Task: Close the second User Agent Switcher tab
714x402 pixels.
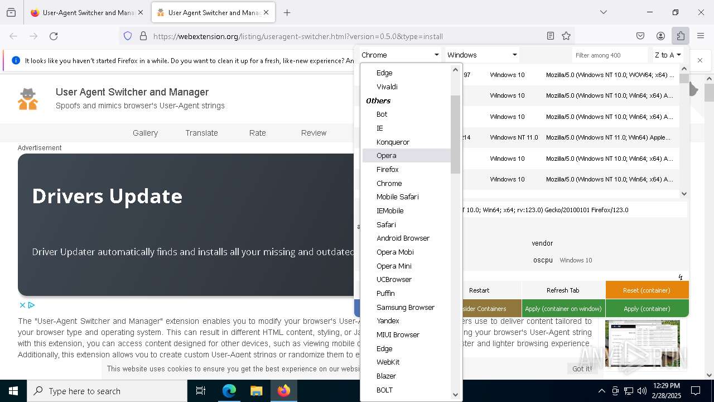Action: click(266, 12)
